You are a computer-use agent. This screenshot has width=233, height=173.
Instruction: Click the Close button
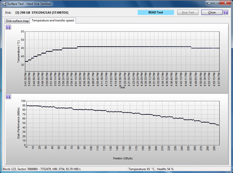(x=212, y=12)
